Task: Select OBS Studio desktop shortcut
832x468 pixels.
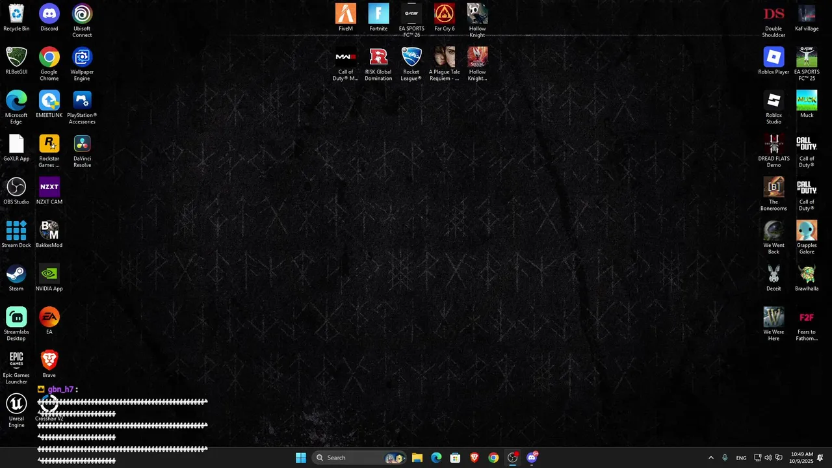Action: point(16,191)
